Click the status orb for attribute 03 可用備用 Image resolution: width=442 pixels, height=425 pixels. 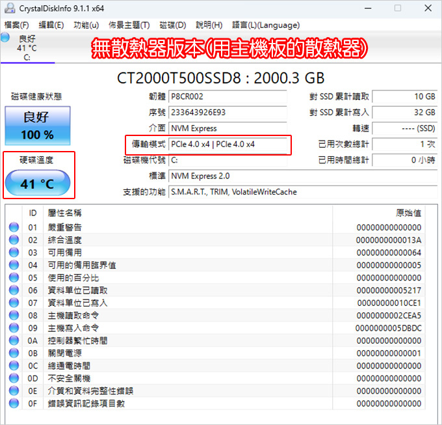[x=14, y=253]
